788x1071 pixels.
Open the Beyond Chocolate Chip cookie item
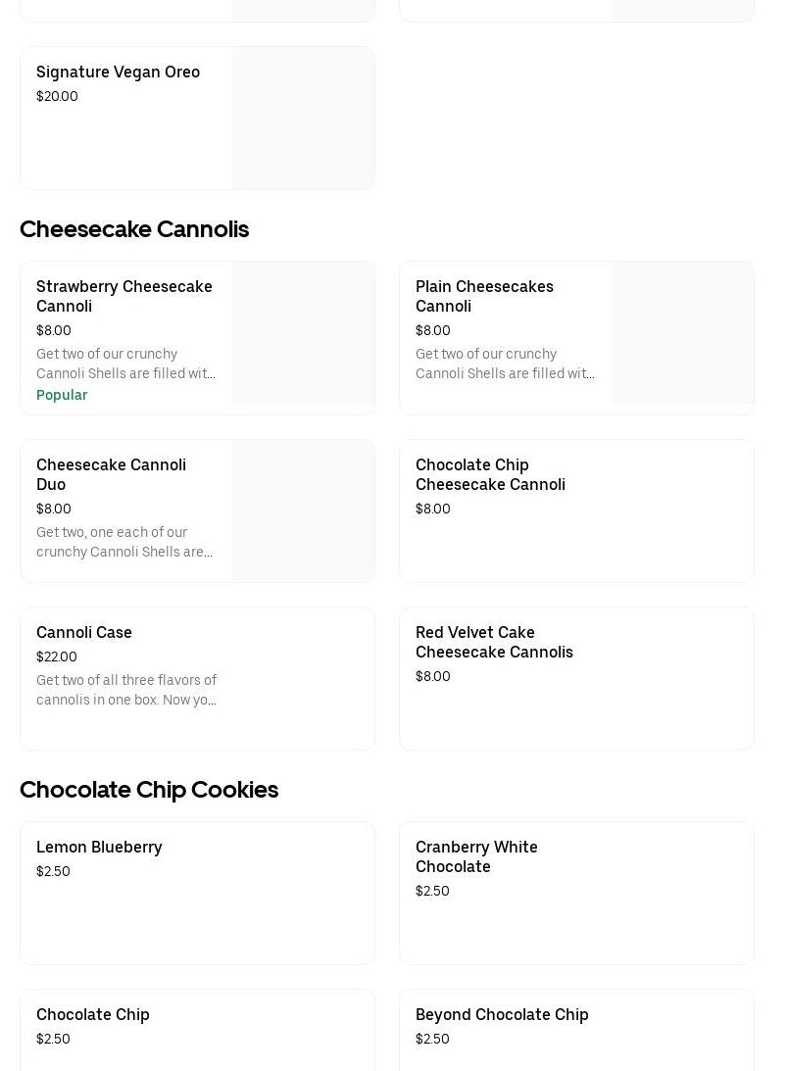502,1015
